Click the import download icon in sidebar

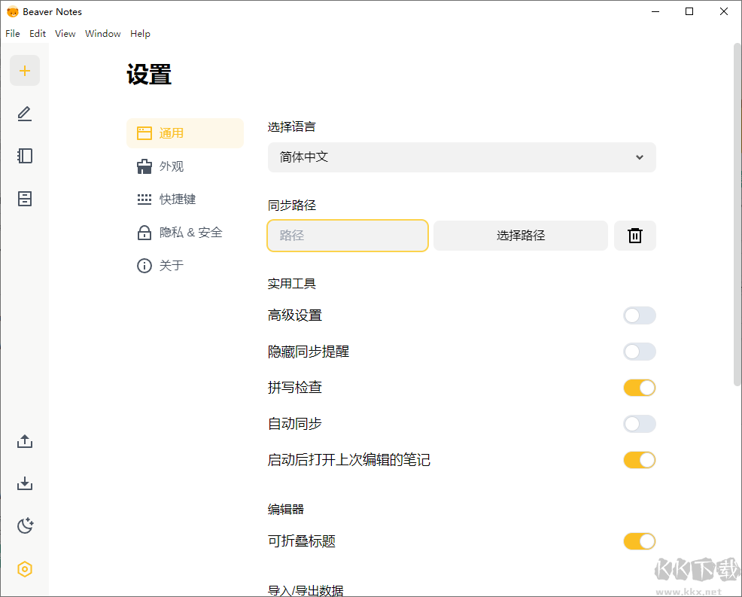click(25, 483)
